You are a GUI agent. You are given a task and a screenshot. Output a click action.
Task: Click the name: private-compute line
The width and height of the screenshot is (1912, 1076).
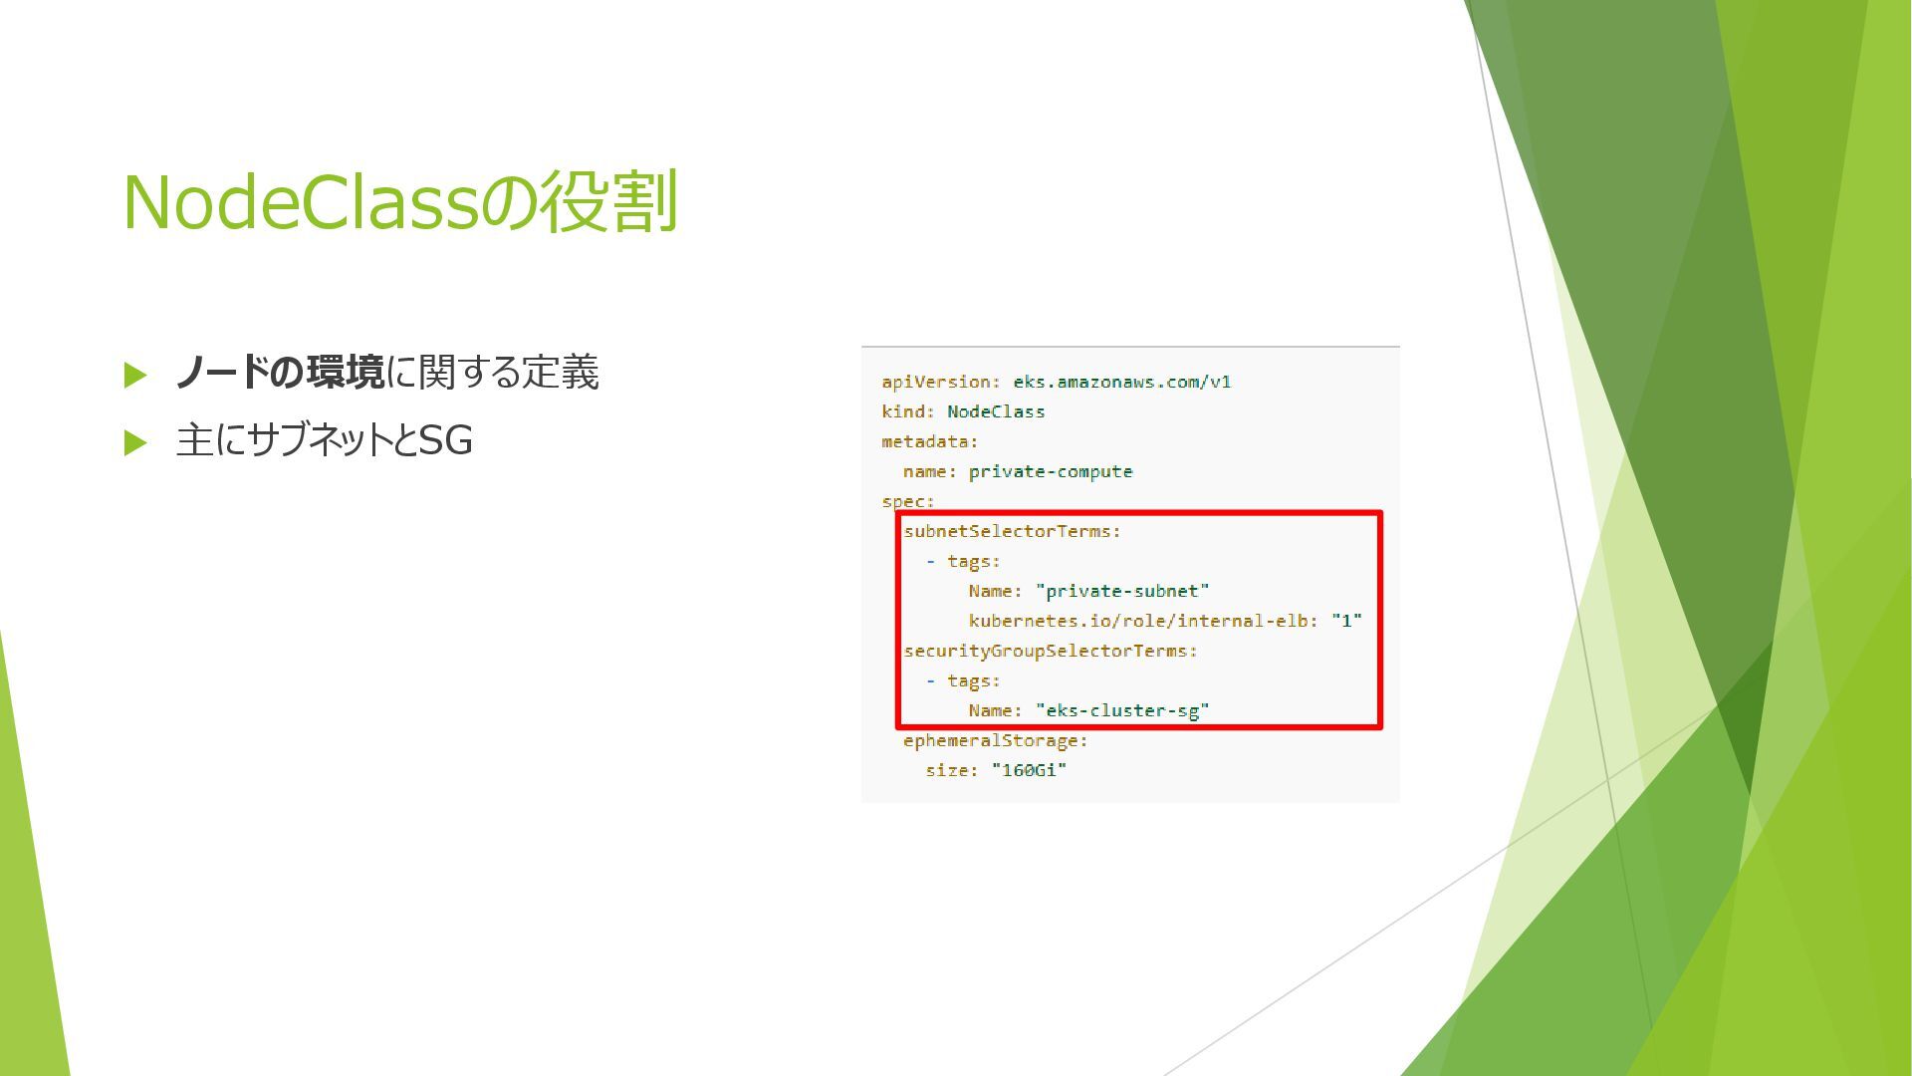[1017, 471]
